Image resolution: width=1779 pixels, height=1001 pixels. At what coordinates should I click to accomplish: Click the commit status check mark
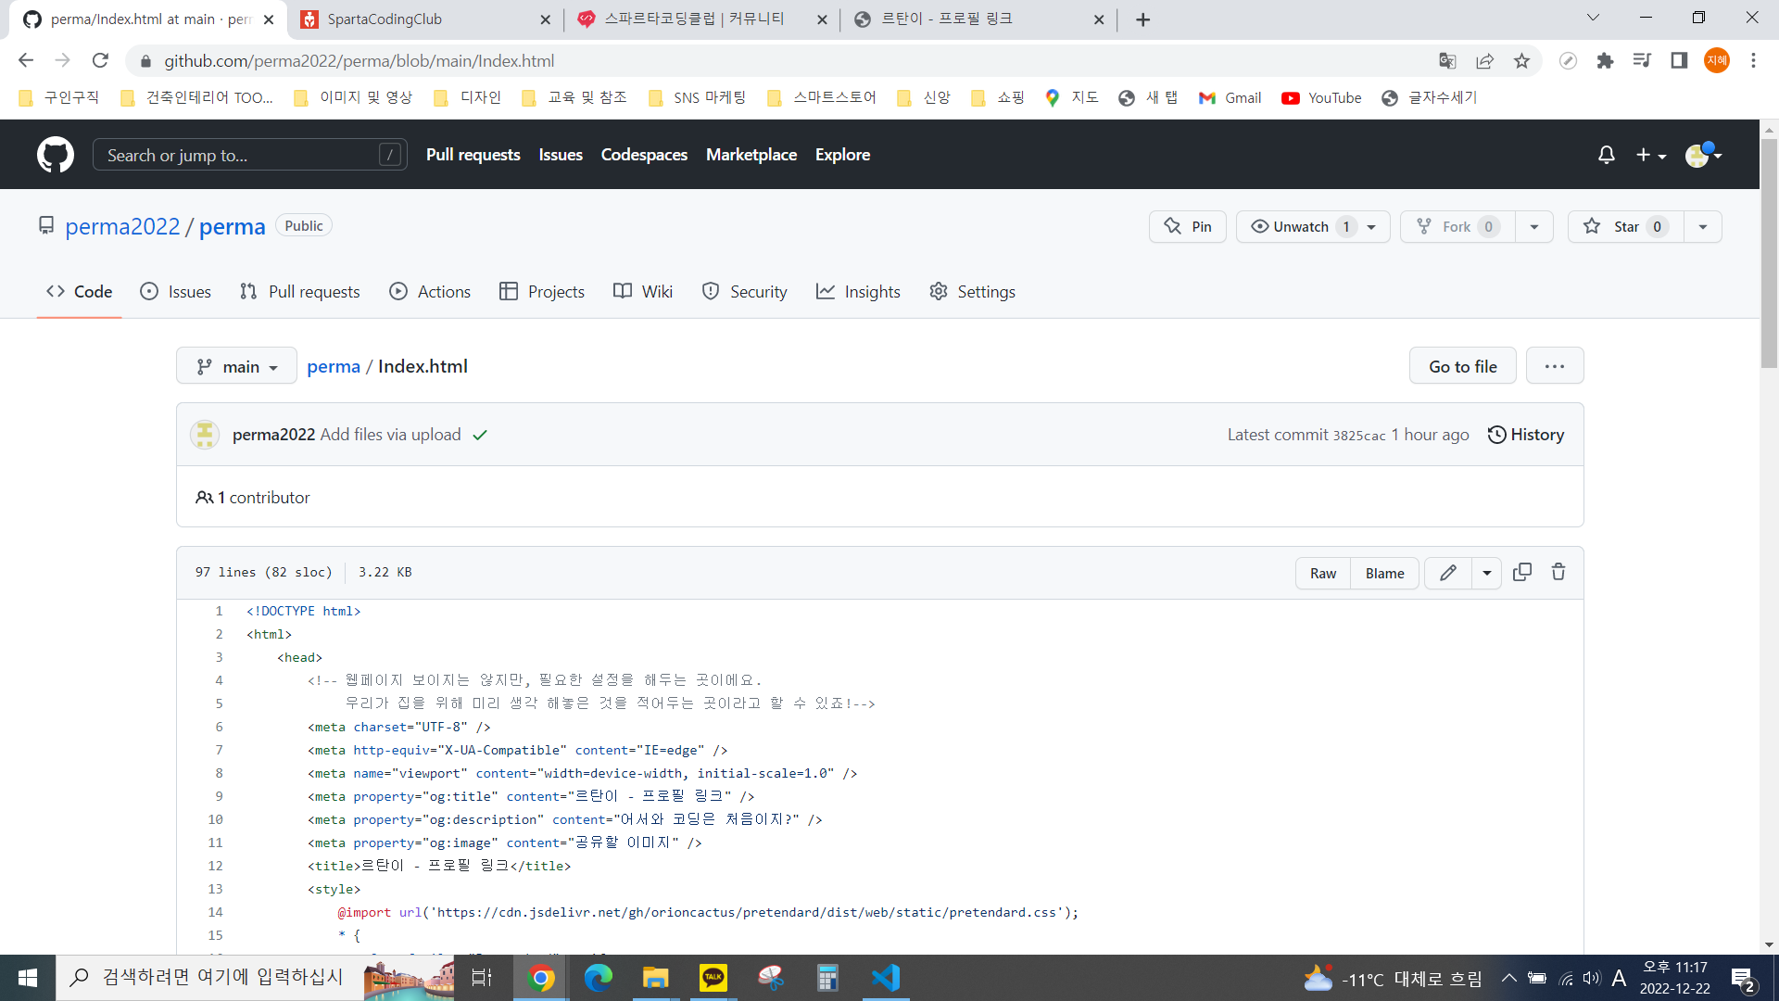pyautogui.click(x=480, y=435)
